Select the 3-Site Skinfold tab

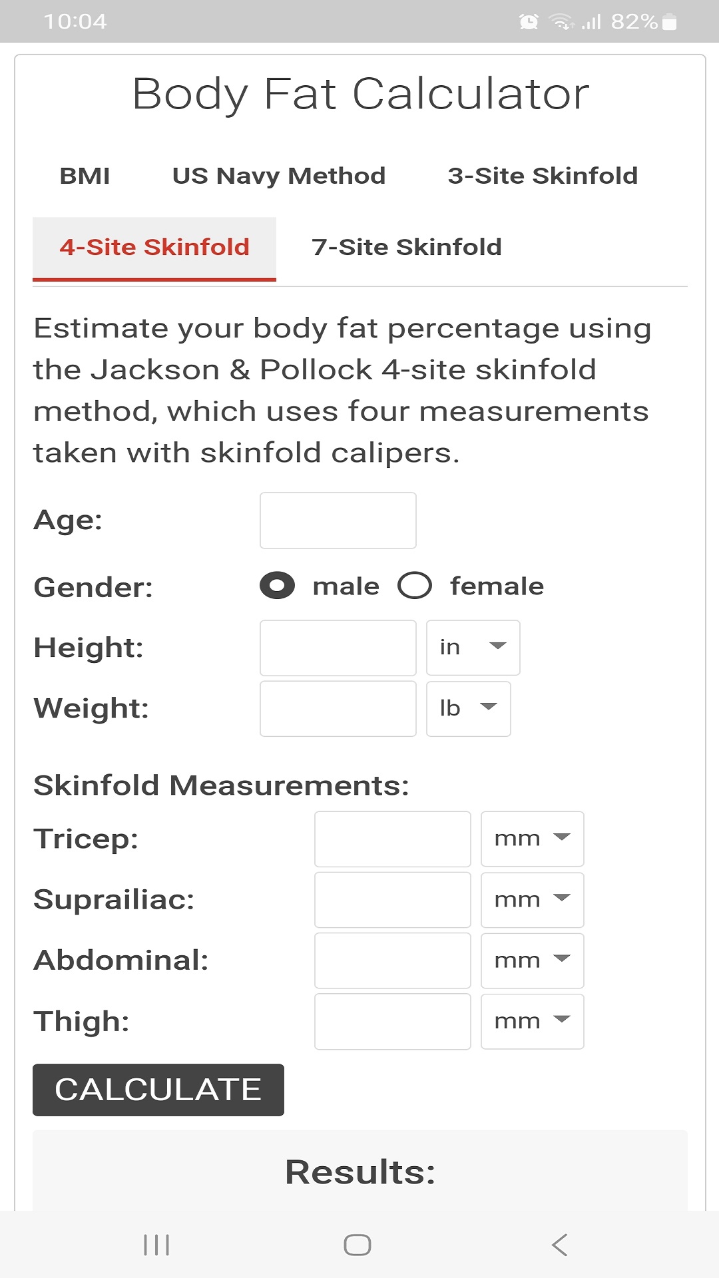click(543, 175)
